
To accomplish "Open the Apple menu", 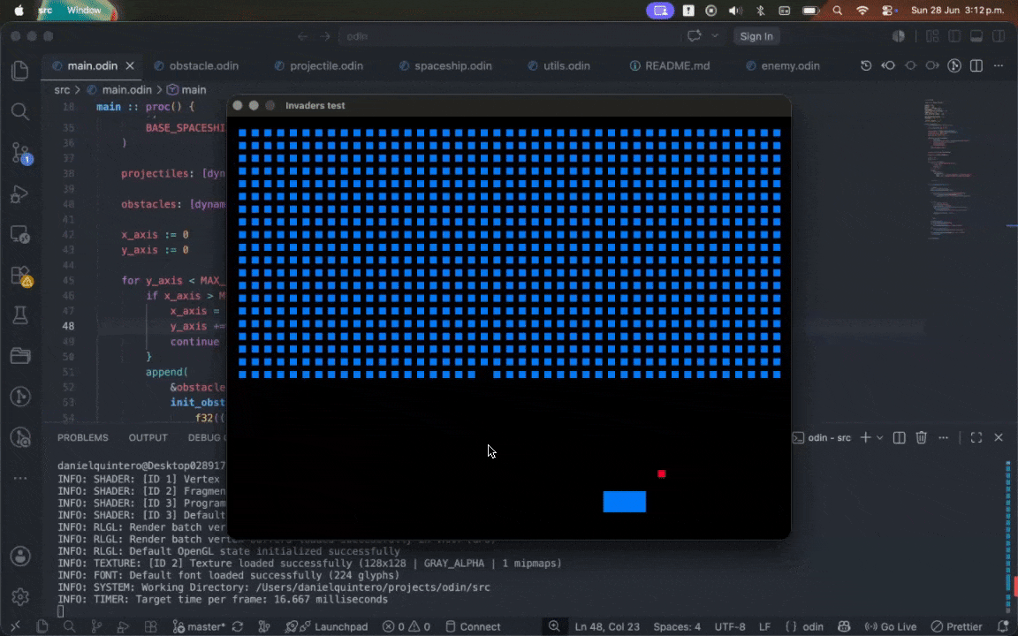I will [19, 11].
